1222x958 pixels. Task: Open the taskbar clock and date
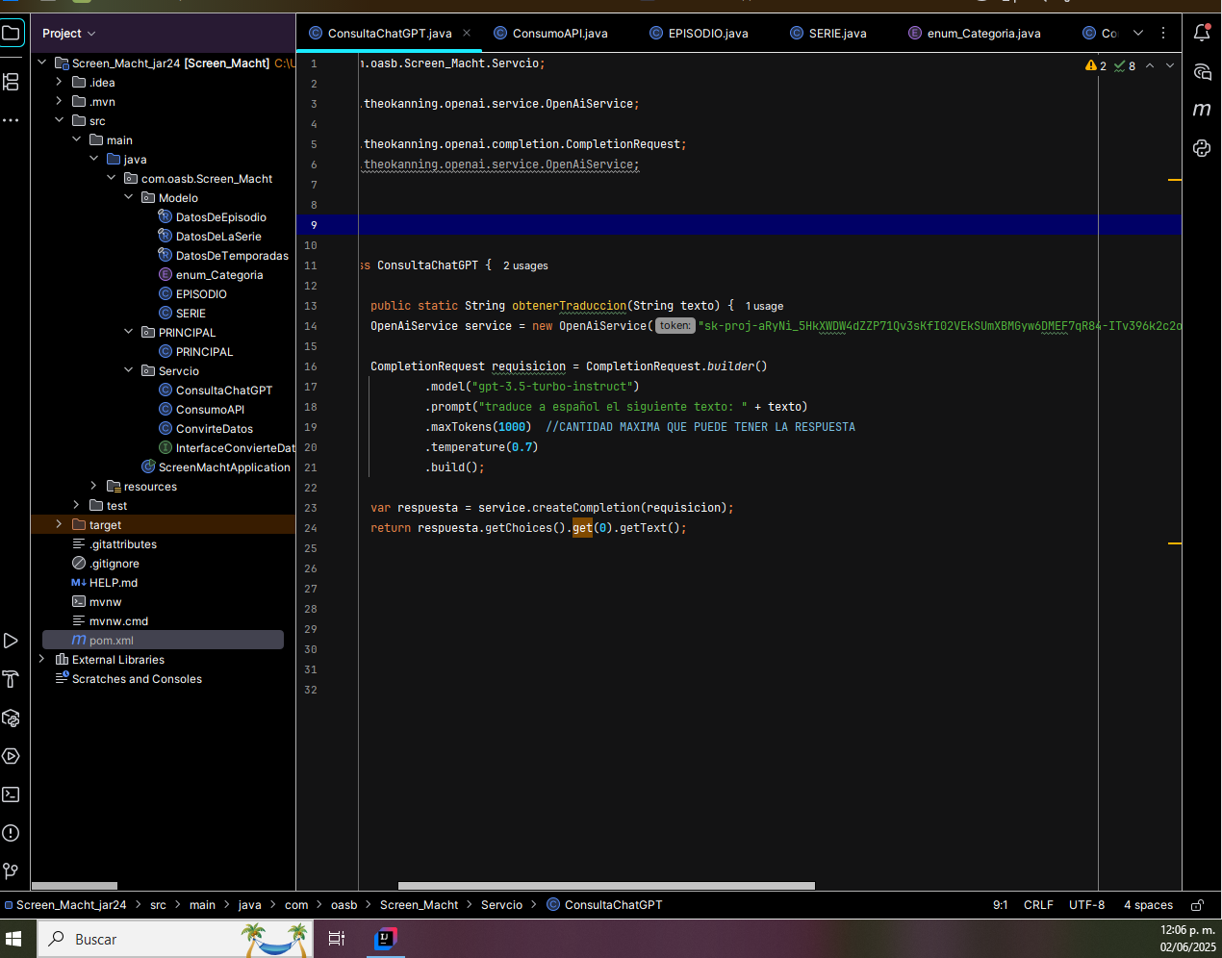1187,939
